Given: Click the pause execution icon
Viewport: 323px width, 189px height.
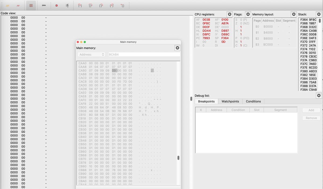Looking at the screenshot, I should click(31, 5).
